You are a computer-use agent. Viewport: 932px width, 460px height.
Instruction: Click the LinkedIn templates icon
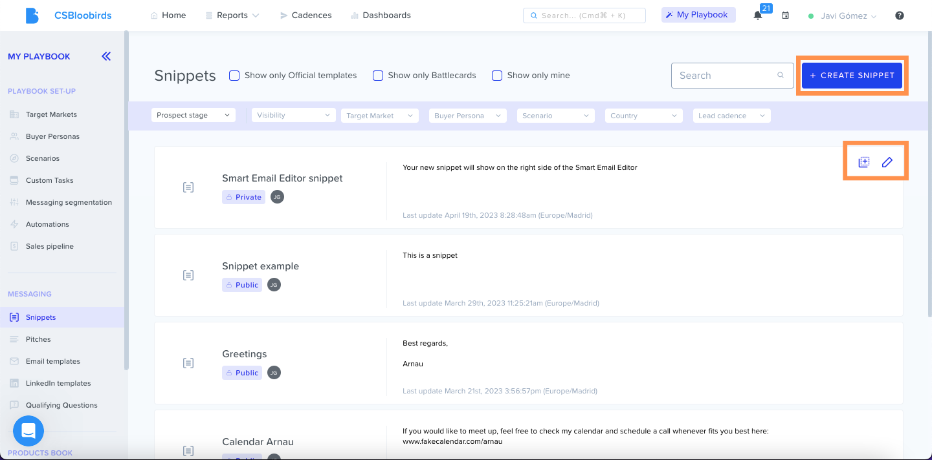coord(14,383)
